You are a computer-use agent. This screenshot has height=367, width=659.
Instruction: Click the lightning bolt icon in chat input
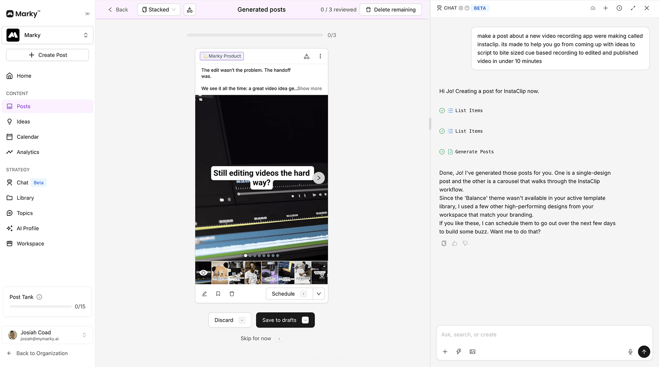click(x=458, y=351)
